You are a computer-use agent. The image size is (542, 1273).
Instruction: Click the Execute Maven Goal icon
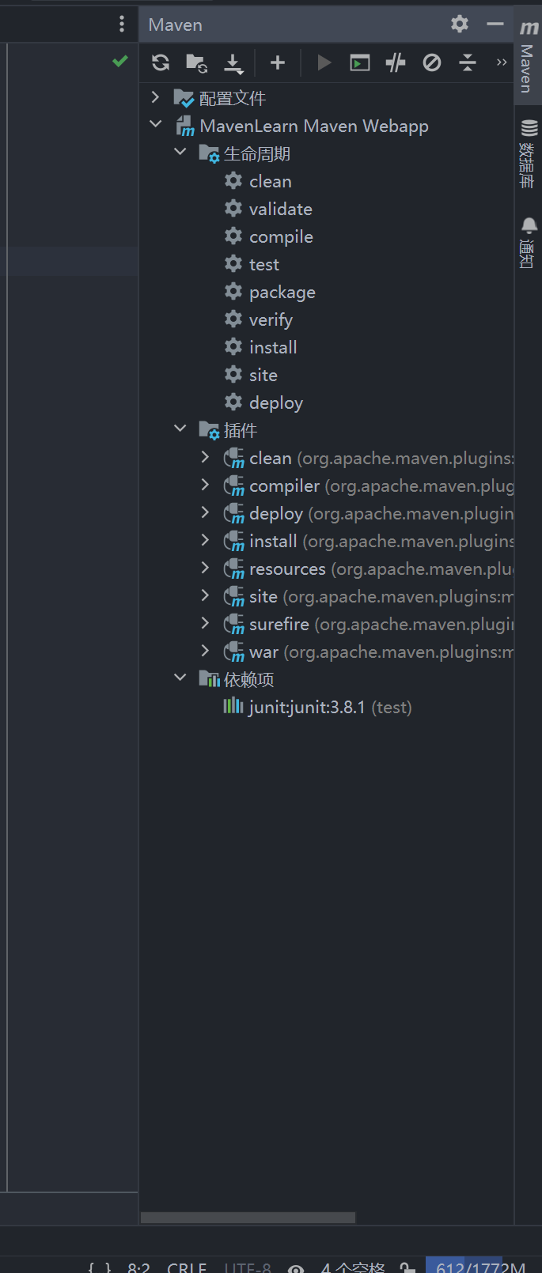360,63
